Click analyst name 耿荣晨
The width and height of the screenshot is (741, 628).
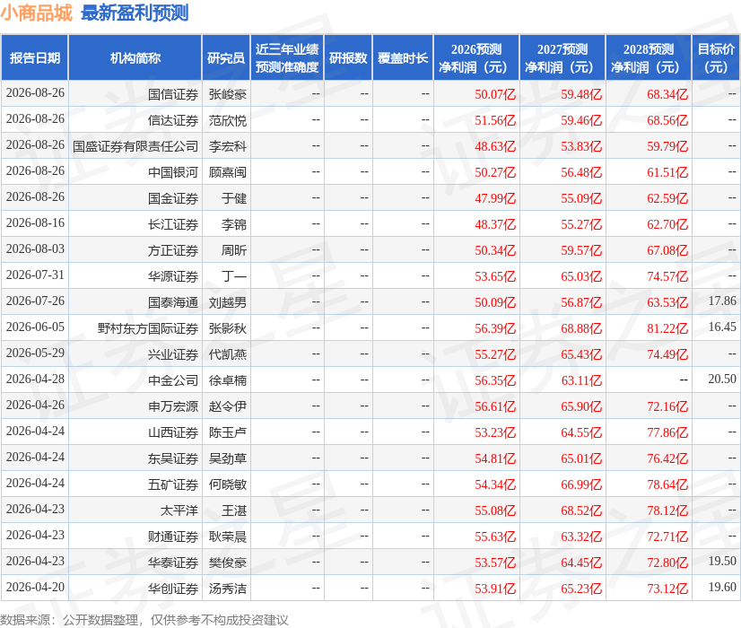(228, 536)
